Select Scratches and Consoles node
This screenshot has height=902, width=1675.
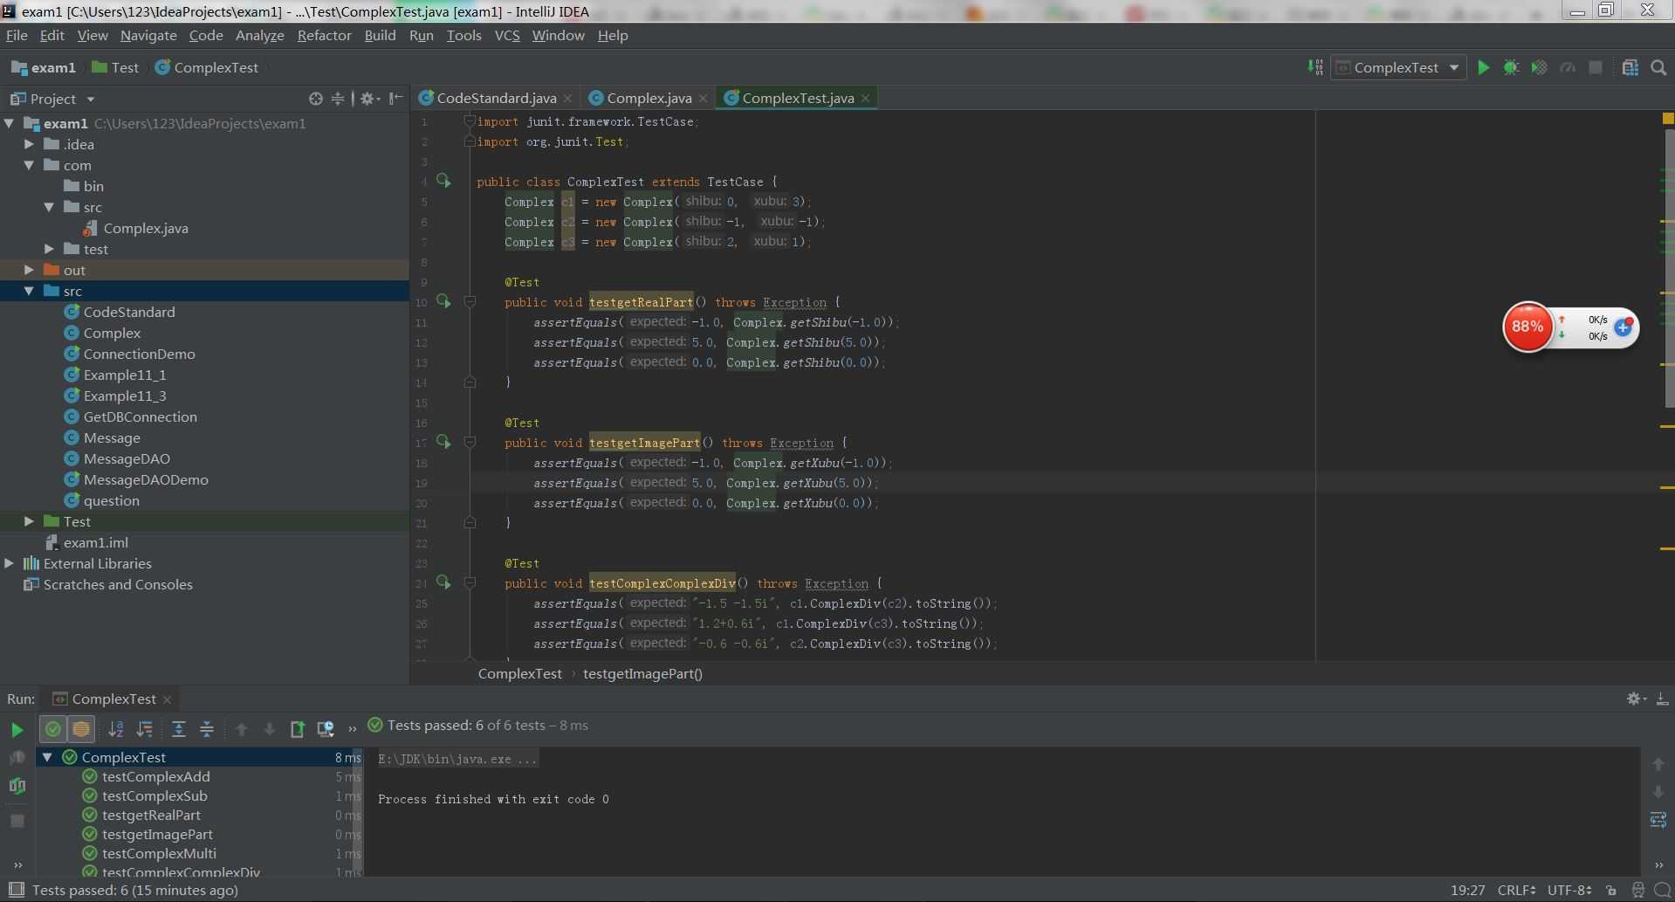point(118,584)
